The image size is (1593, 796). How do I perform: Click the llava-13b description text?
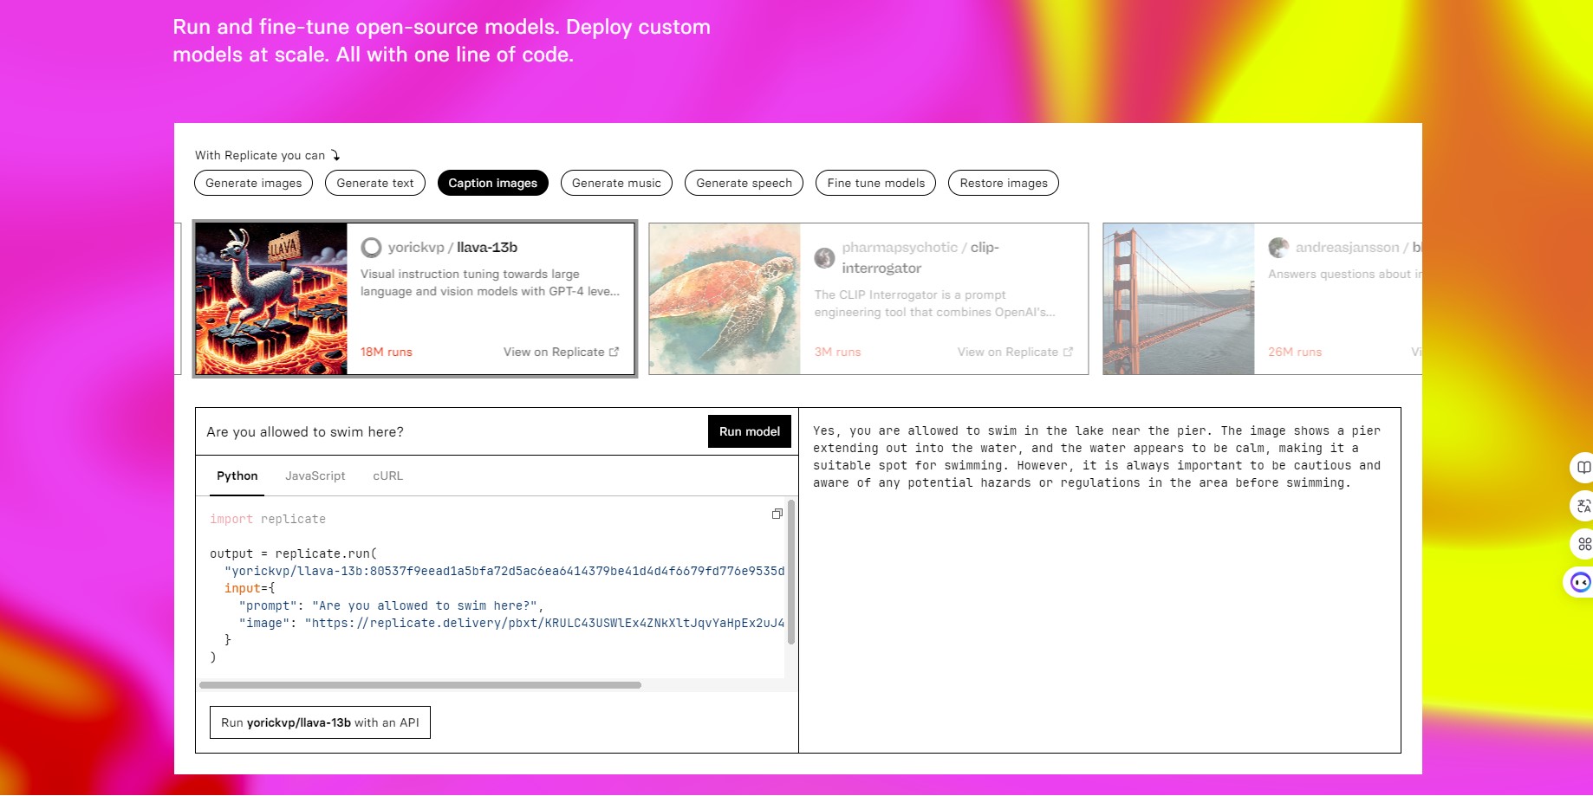(x=490, y=282)
